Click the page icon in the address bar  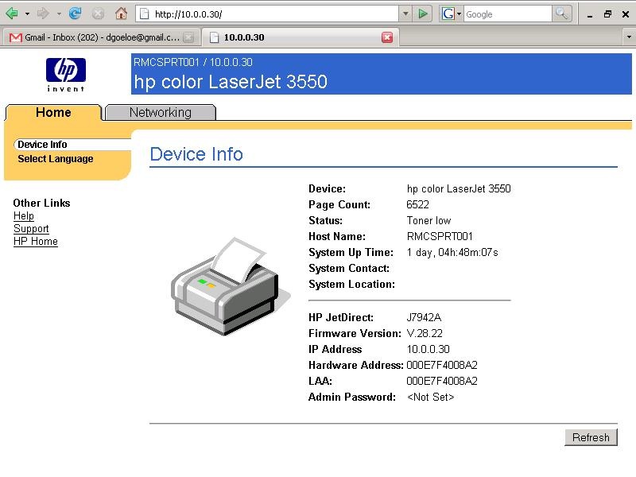145,14
